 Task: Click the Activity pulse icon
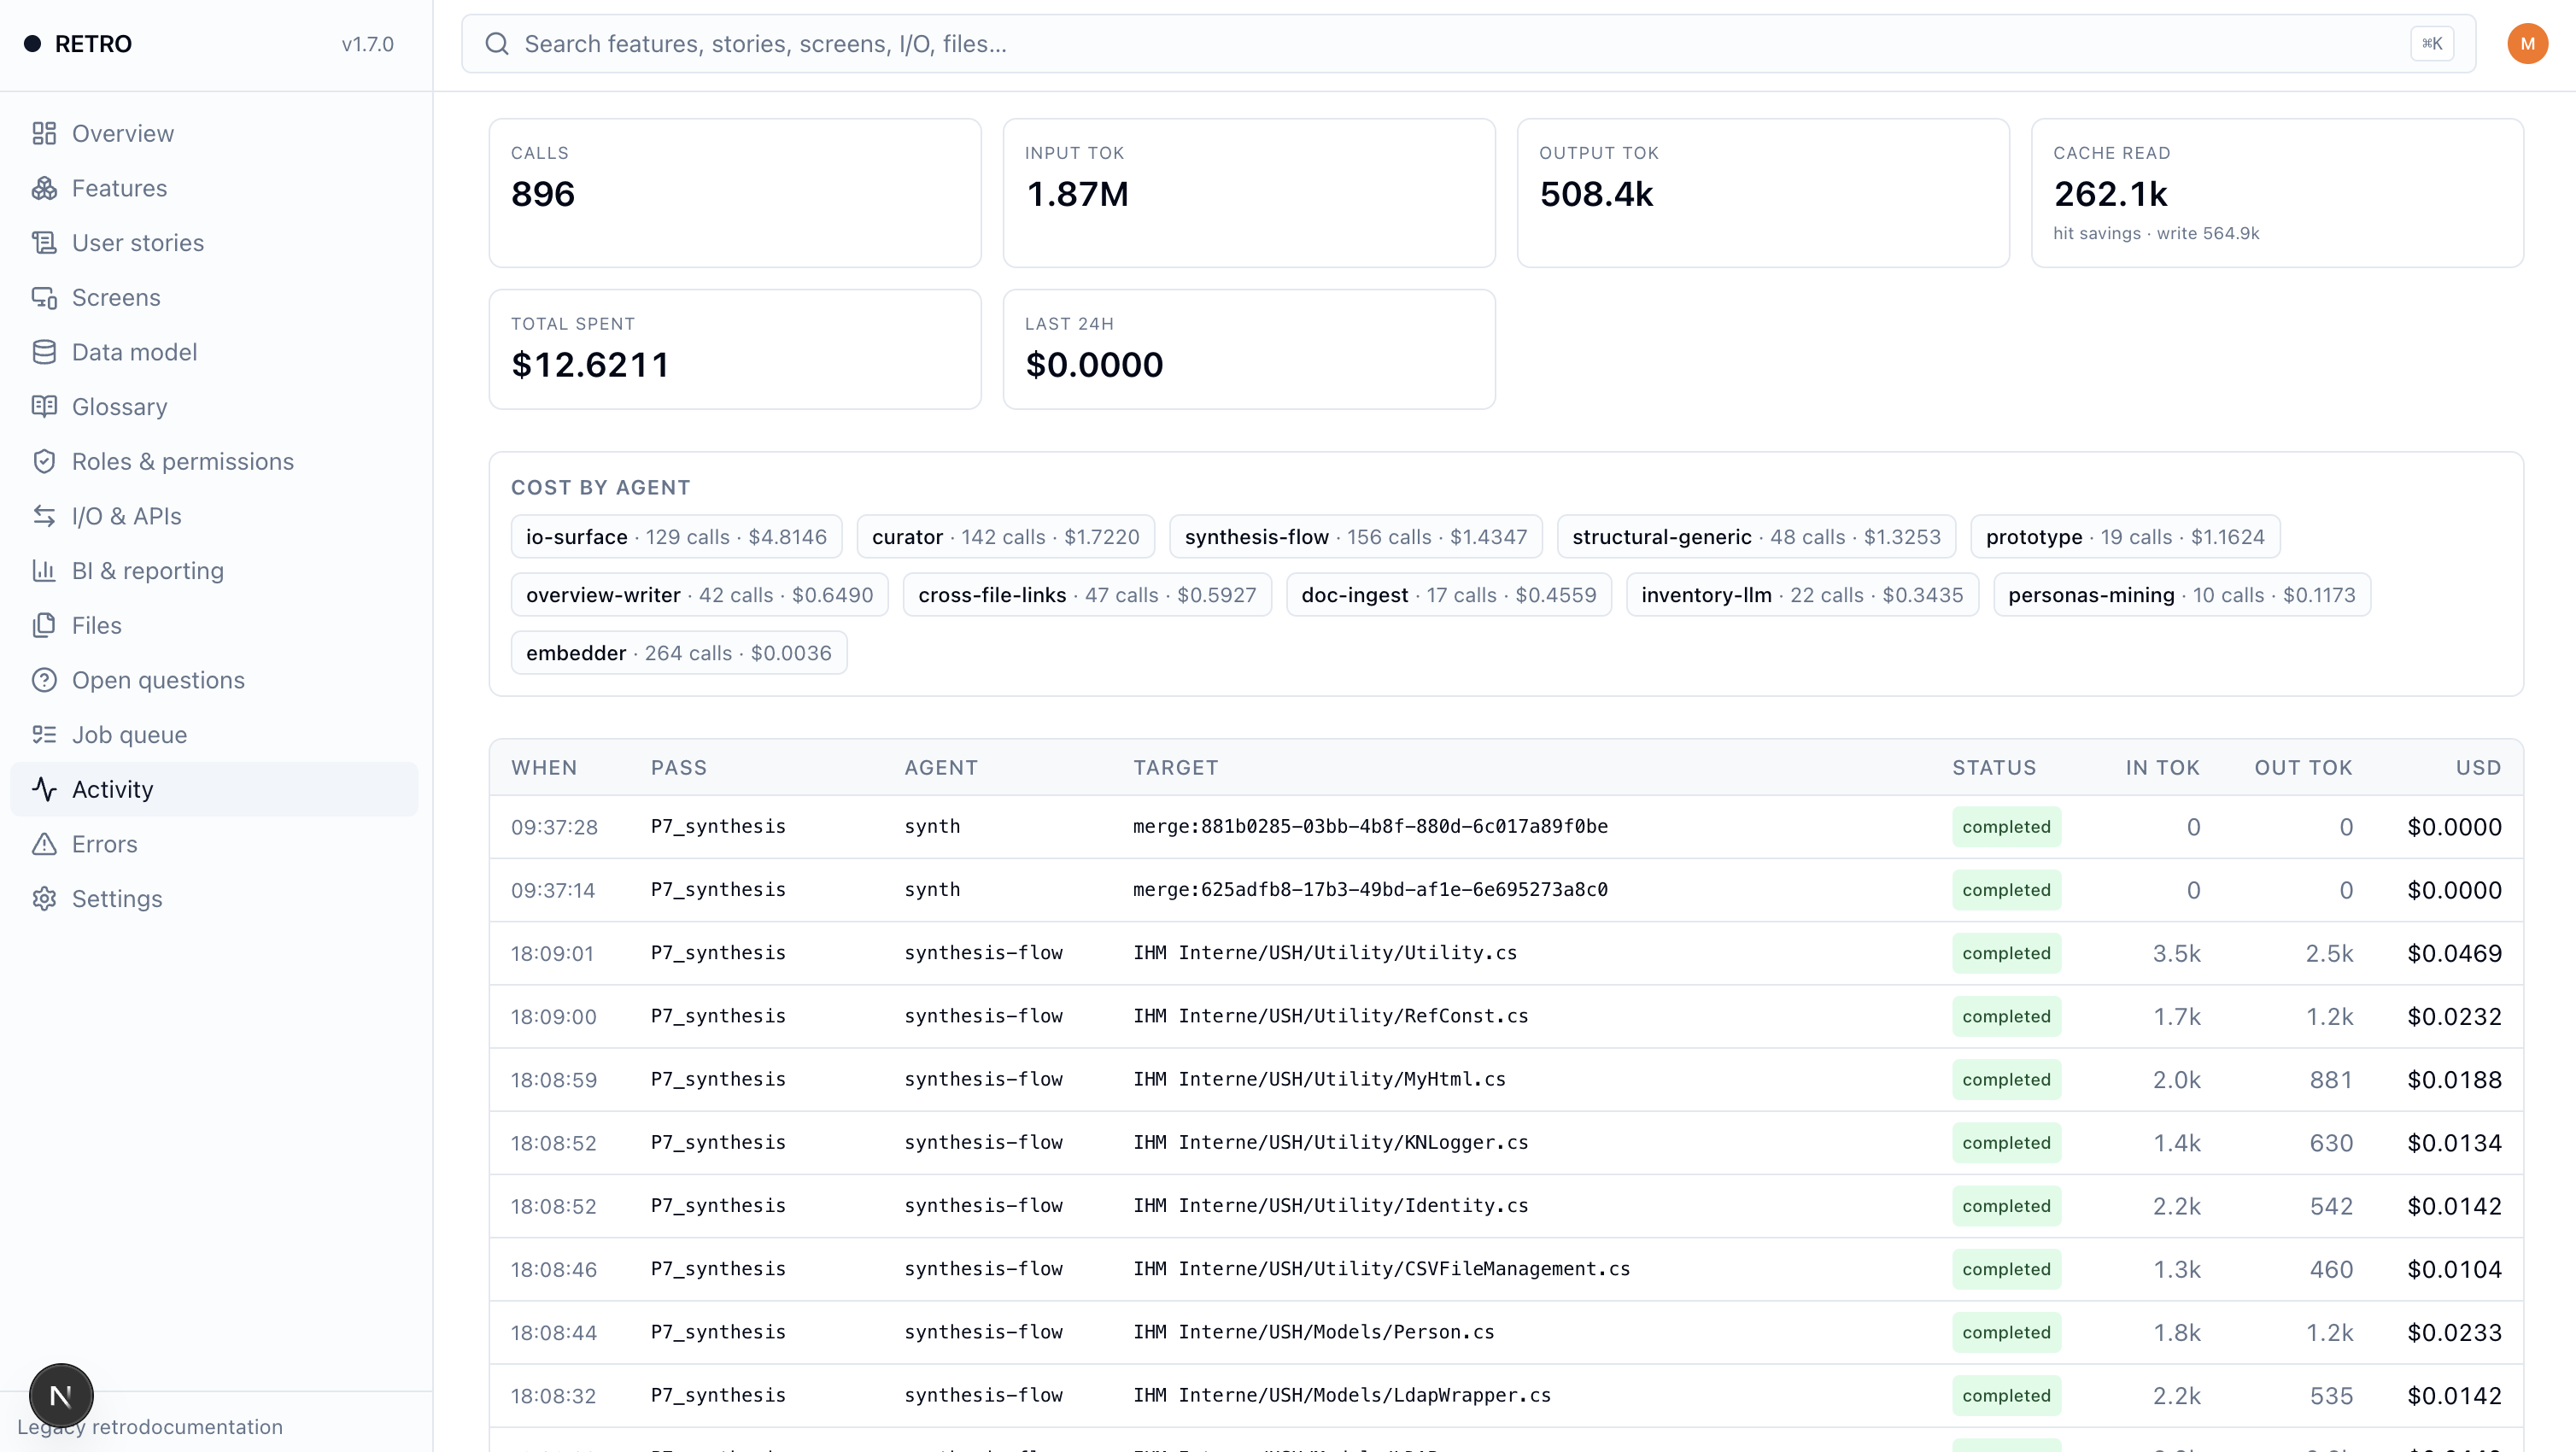point(44,790)
